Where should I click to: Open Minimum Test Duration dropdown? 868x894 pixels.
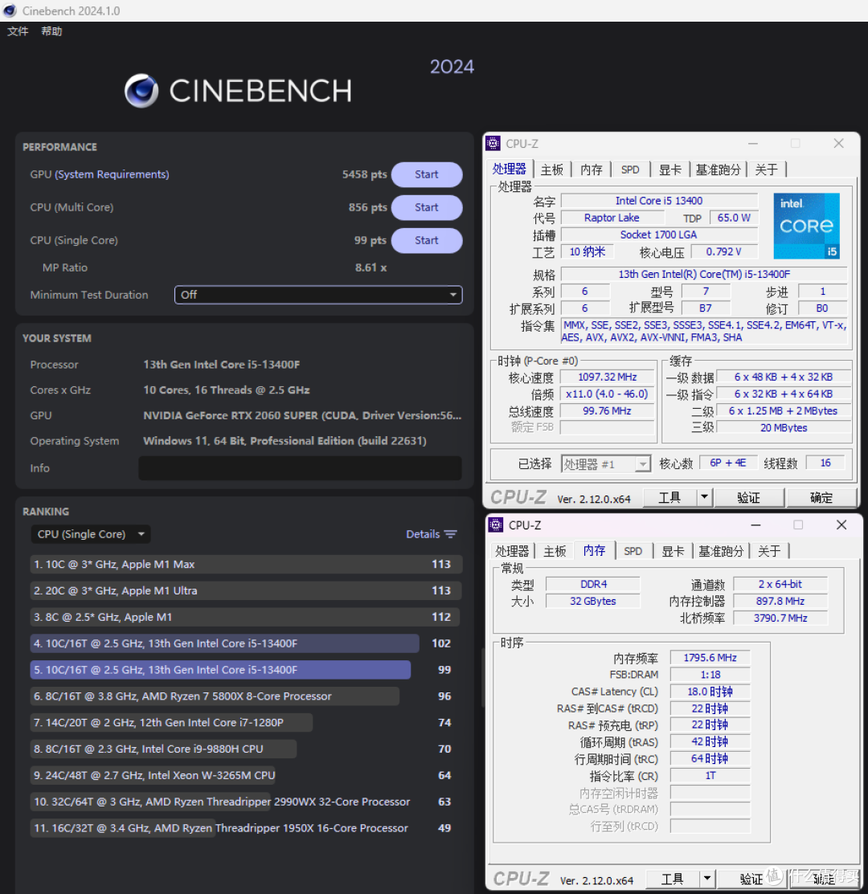coord(318,295)
